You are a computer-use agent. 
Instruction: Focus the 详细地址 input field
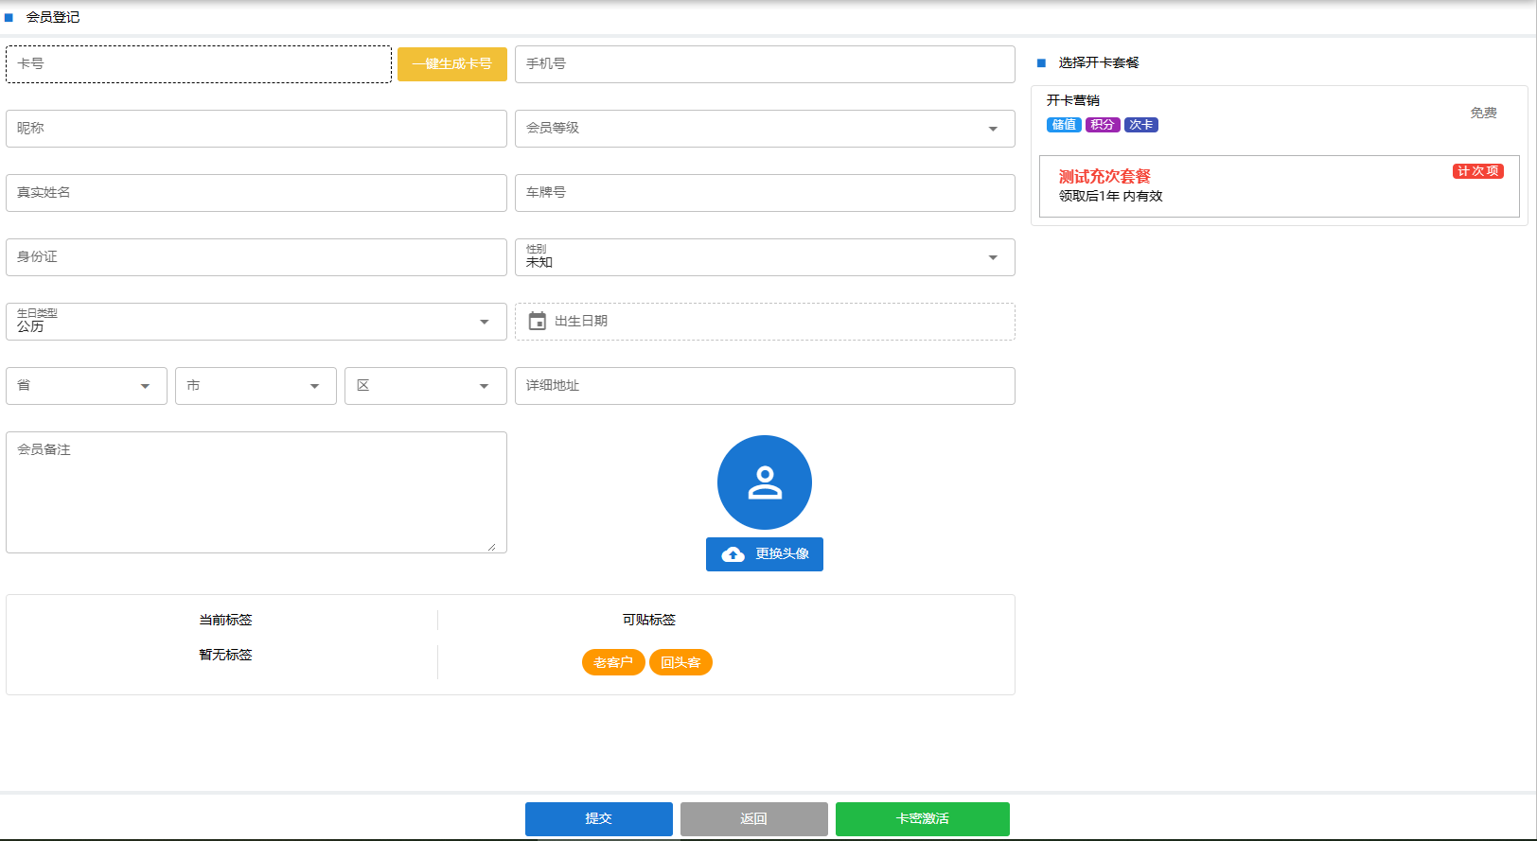pos(765,386)
